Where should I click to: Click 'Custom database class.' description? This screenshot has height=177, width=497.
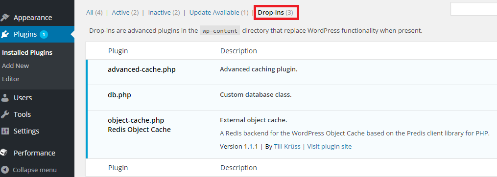[x=256, y=95]
